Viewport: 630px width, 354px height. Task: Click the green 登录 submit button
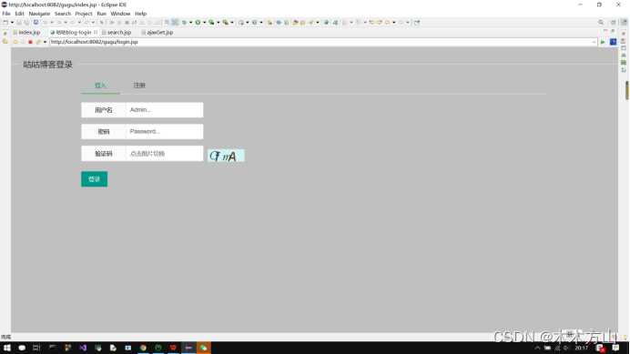(x=94, y=179)
